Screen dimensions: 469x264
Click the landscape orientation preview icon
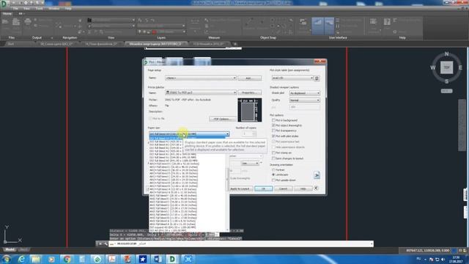click(x=317, y=175)
